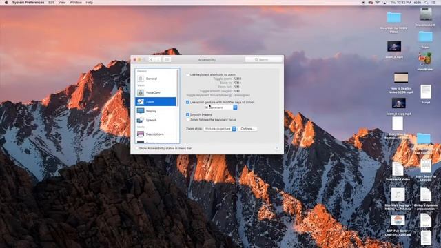Open the Speech accessibility section
The image size is (441, 248).
click(156, 120)
